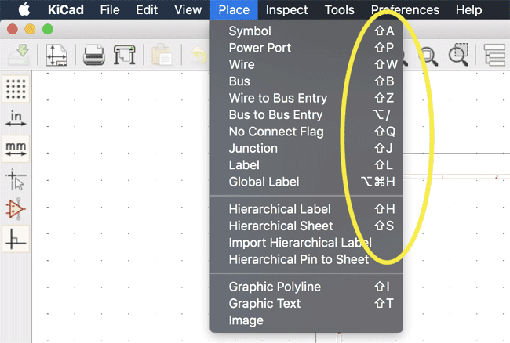
Task: Click the yellow minimize window button
Action: [30, 29]
